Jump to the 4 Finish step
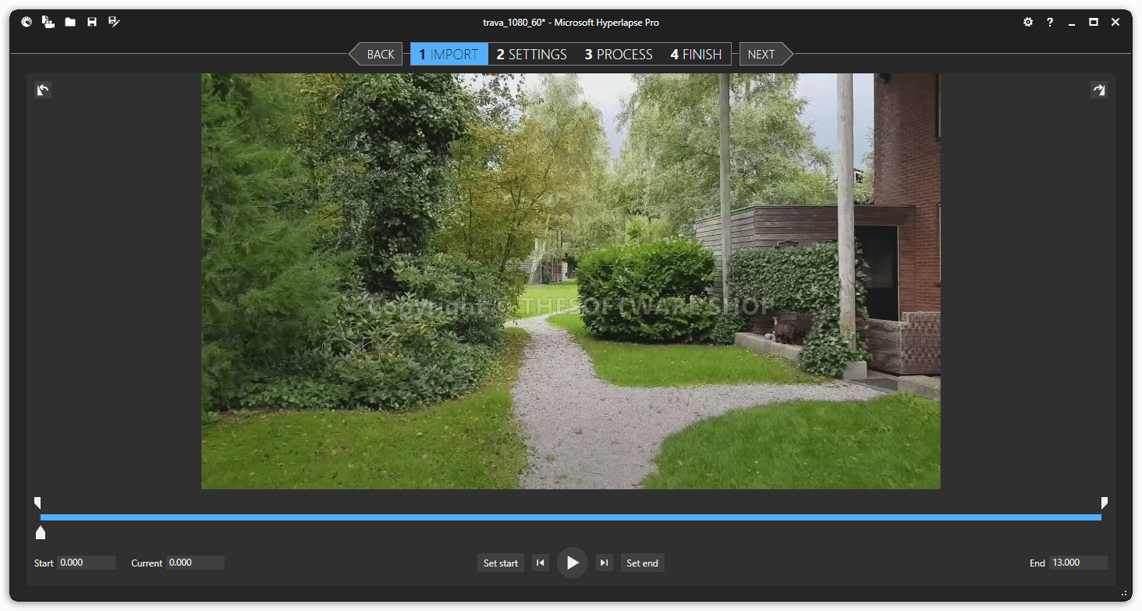This screenshot has width=1142, height=611. (x=696, y=54)
